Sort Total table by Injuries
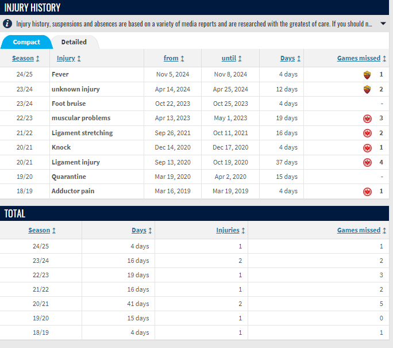The image size is (393, 348). (x=228, y=230)
